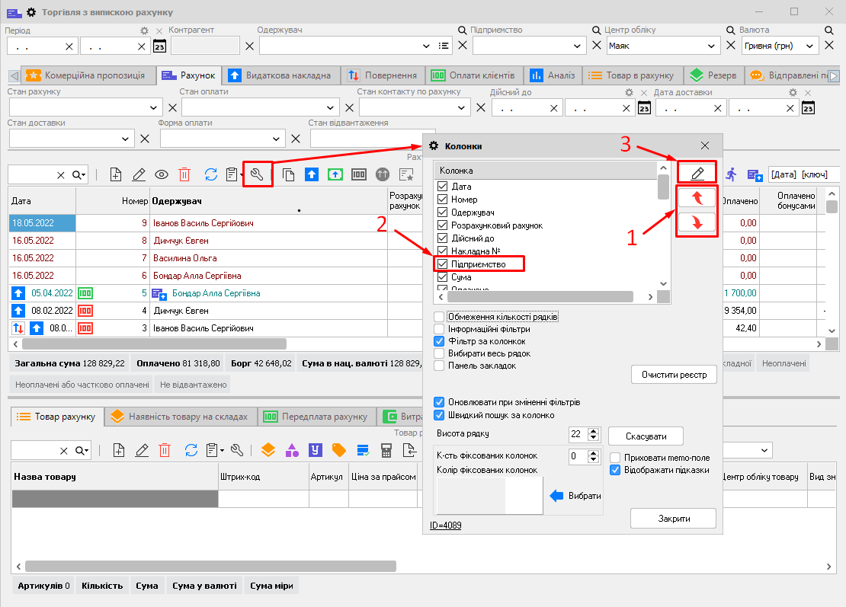The width and height of the screenshot is (846, 607).
Task: Click the red trash delete icon in invoice toolbar
Action: coord(184,174)
